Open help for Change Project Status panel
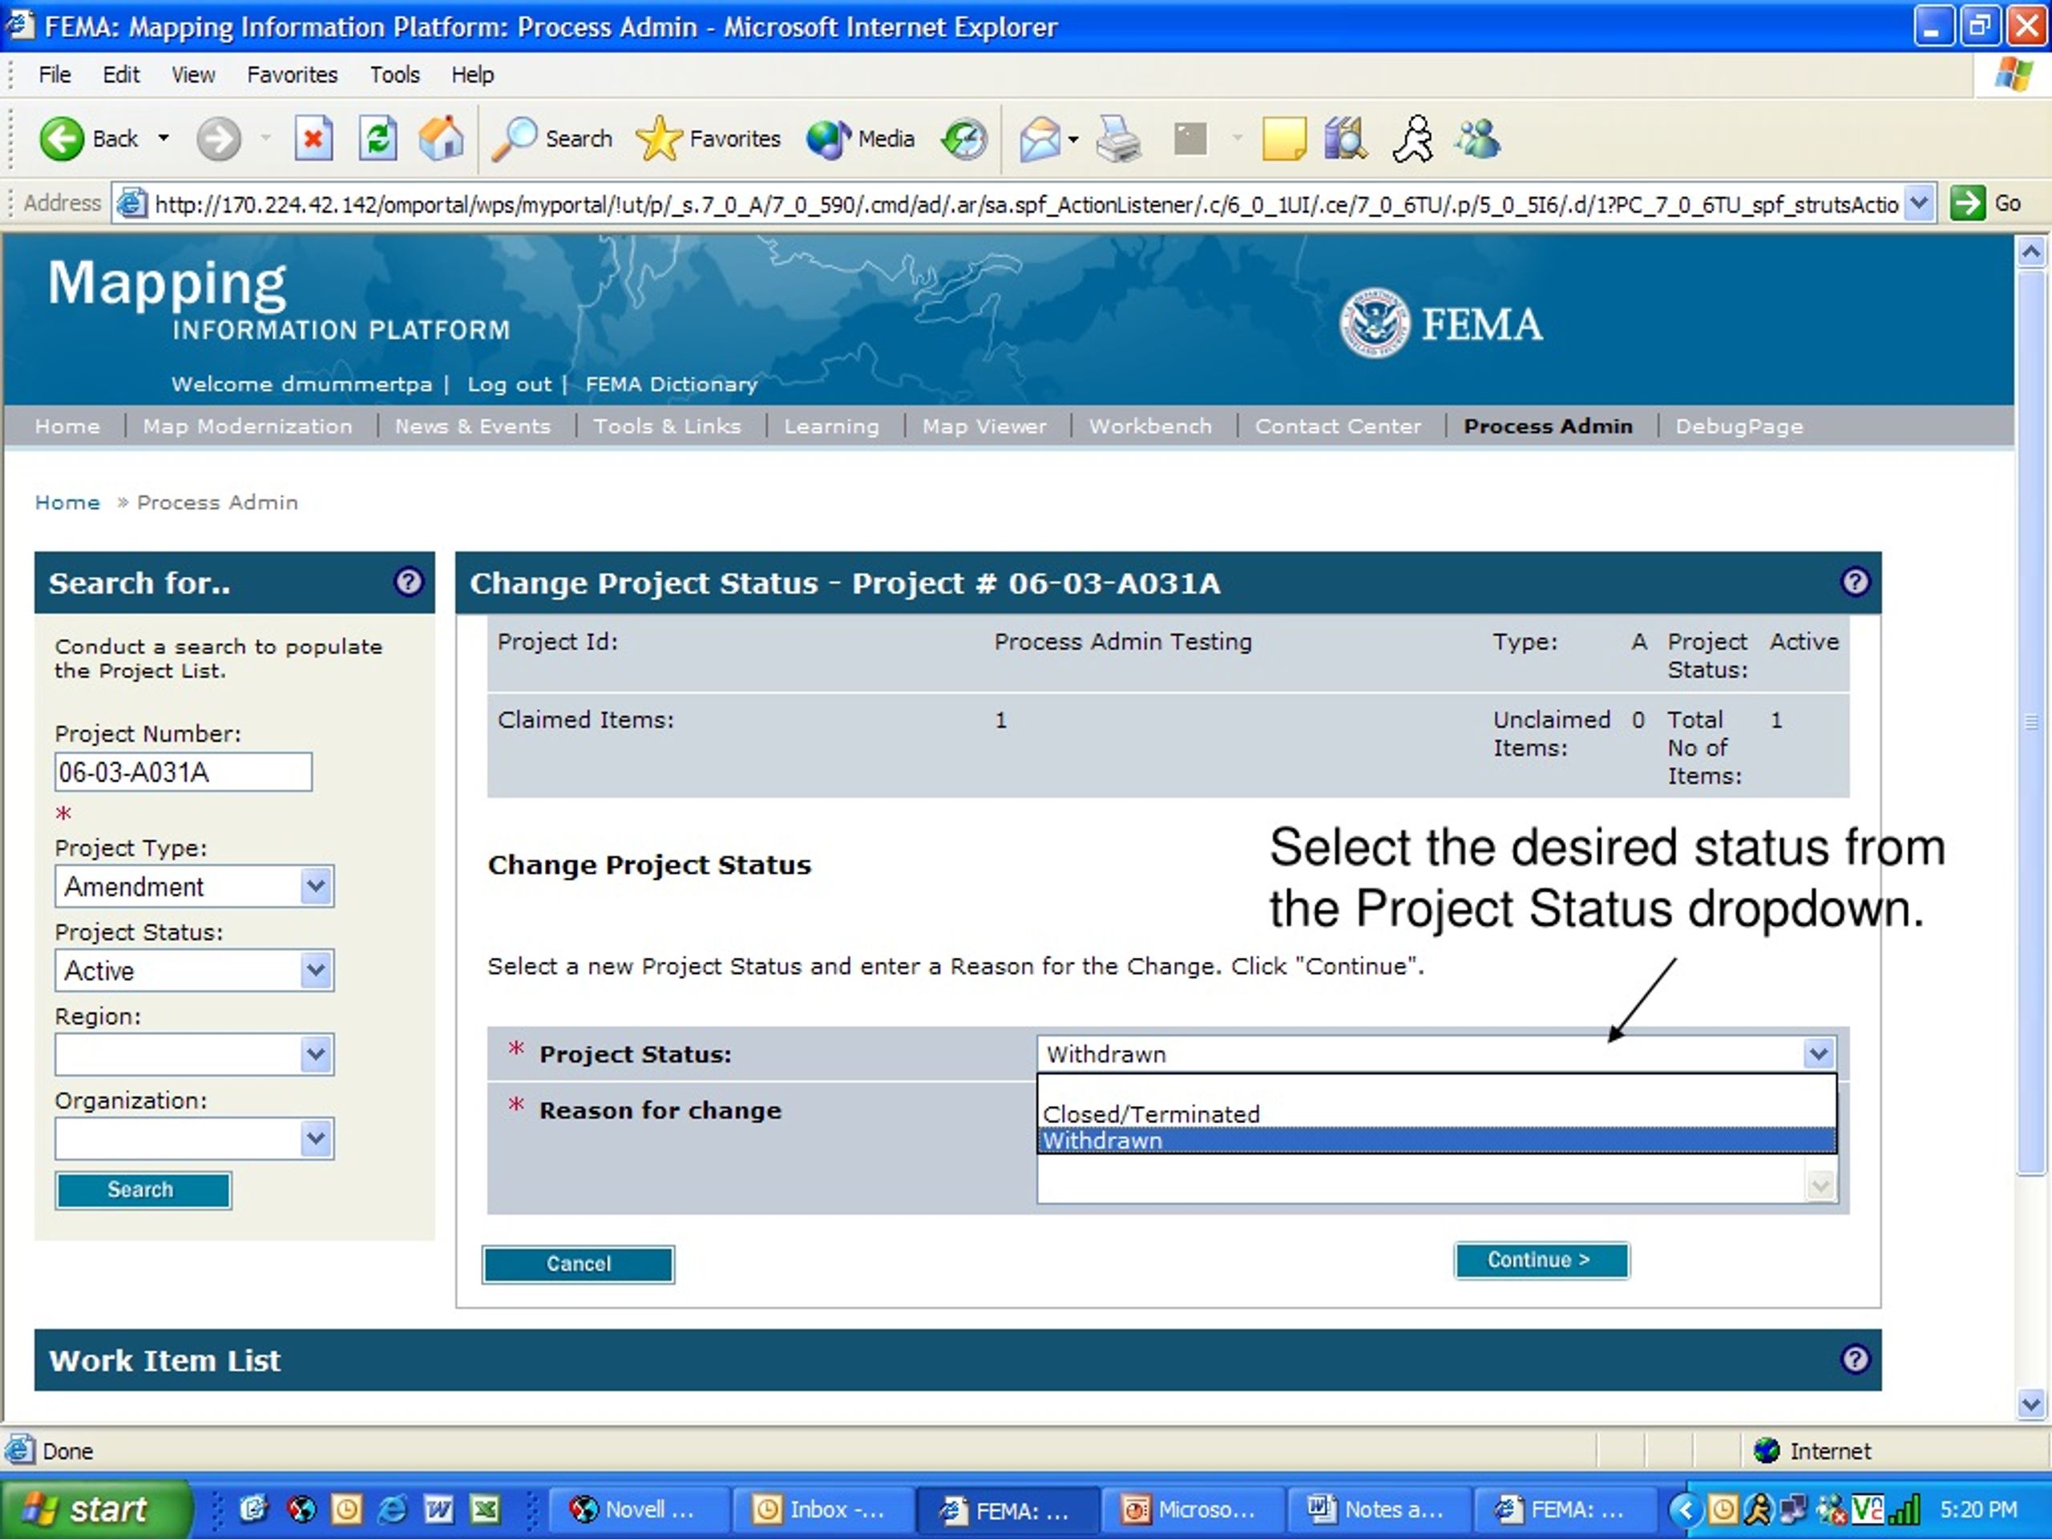Image resolution: width=2052 pixels, height=1539 pixels. point(1854,582)
